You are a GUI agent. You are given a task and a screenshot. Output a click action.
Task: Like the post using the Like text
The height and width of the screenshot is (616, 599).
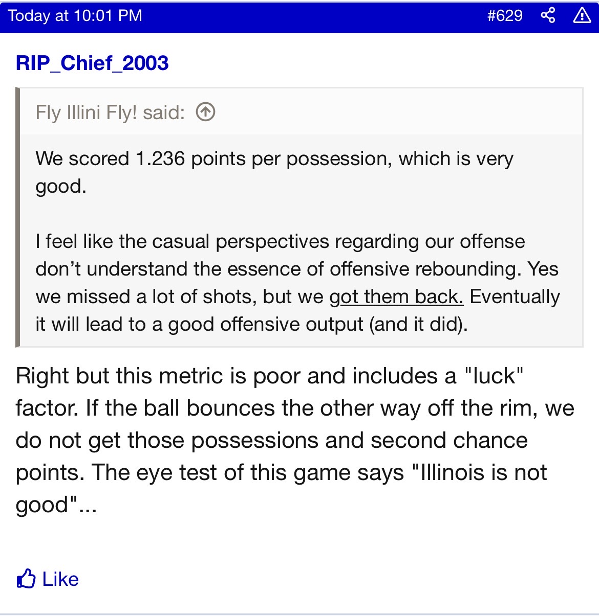tap(60, 579)
